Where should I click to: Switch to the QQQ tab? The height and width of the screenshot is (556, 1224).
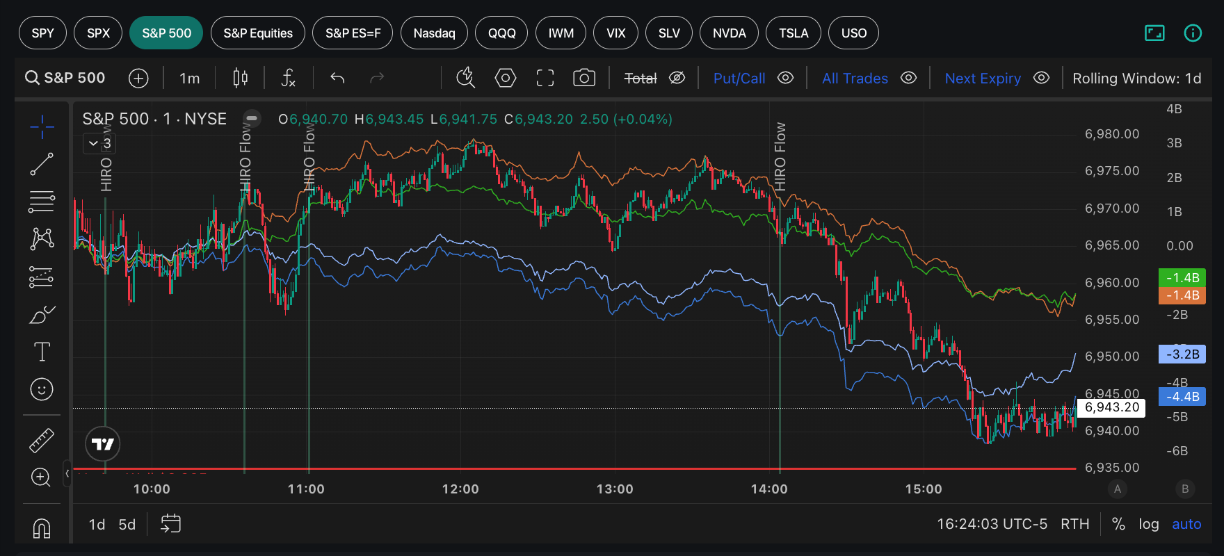tap(501, 33)
